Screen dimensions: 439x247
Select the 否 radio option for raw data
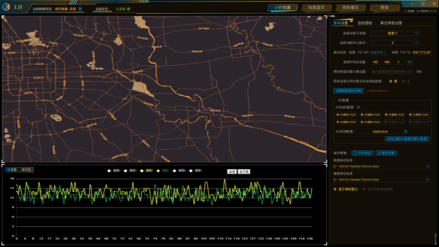tap(404, 81)
